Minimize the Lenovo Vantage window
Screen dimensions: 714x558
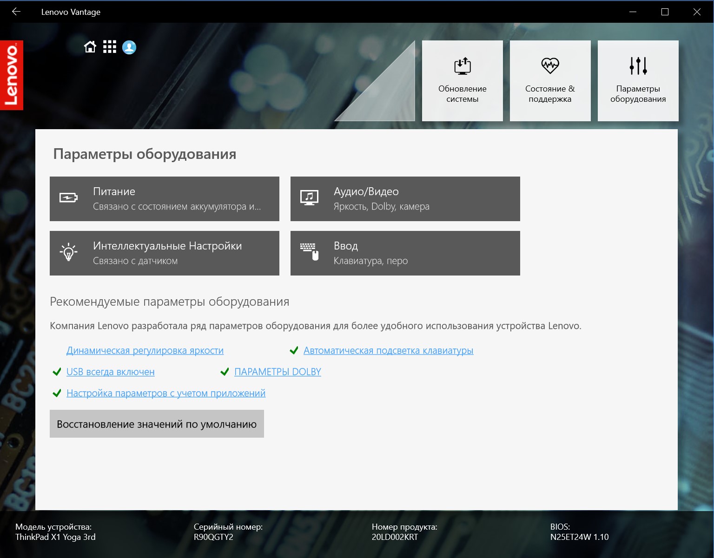pos(633,12)
